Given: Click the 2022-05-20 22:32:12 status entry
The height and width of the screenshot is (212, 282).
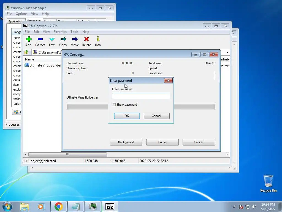Looking at the screenshot, I should tap(154, 161).
